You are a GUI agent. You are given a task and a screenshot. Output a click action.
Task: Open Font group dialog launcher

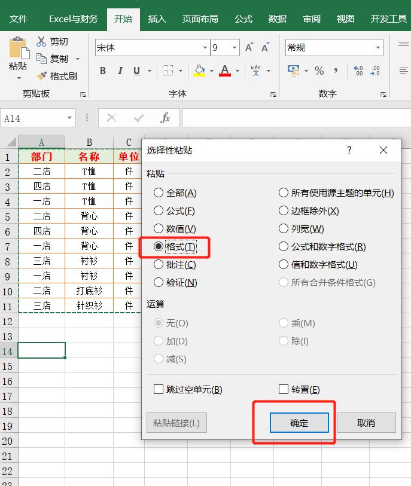(x=273, y=94)
